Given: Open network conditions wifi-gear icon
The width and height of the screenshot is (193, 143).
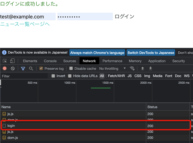Looking at the screenshot, I should click(132, 68).
